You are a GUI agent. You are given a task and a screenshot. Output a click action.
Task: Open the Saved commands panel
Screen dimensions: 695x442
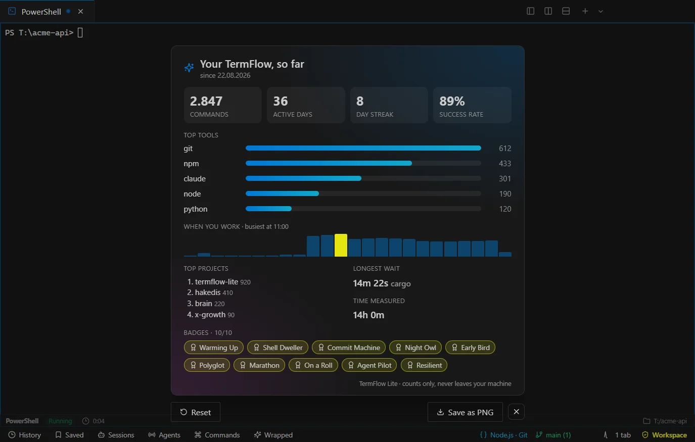click(x=69, y=435)
